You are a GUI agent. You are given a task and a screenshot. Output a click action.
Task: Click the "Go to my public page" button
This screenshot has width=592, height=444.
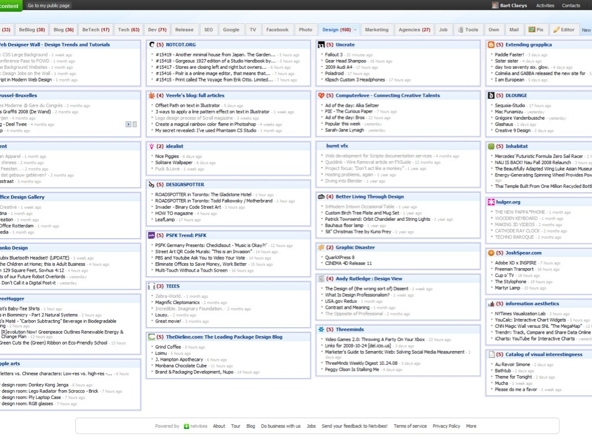point(49,5)
